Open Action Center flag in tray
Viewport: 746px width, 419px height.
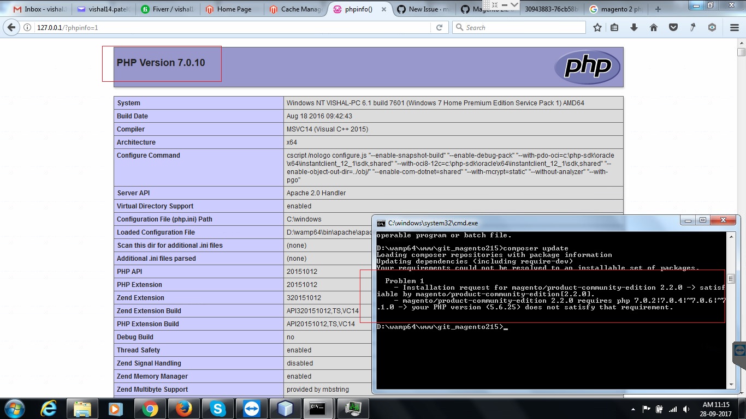(x=646, y=409)
